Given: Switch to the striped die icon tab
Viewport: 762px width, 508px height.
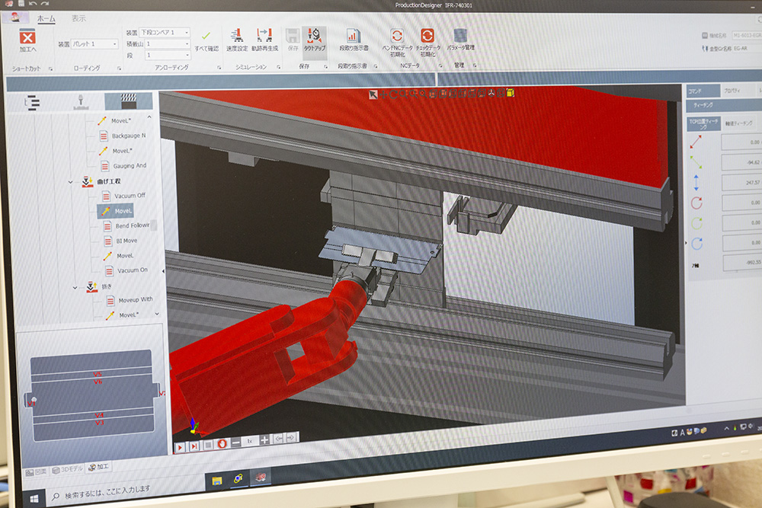Looking at the screenshot, I should [129, 101].
